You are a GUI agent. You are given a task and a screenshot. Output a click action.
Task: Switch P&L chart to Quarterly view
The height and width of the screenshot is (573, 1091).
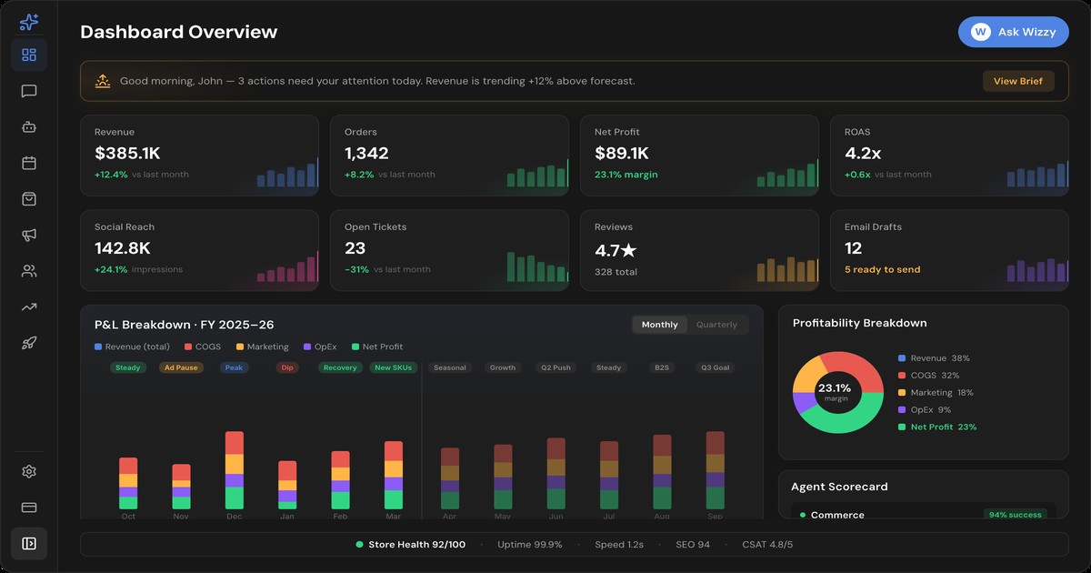[716, 325]
